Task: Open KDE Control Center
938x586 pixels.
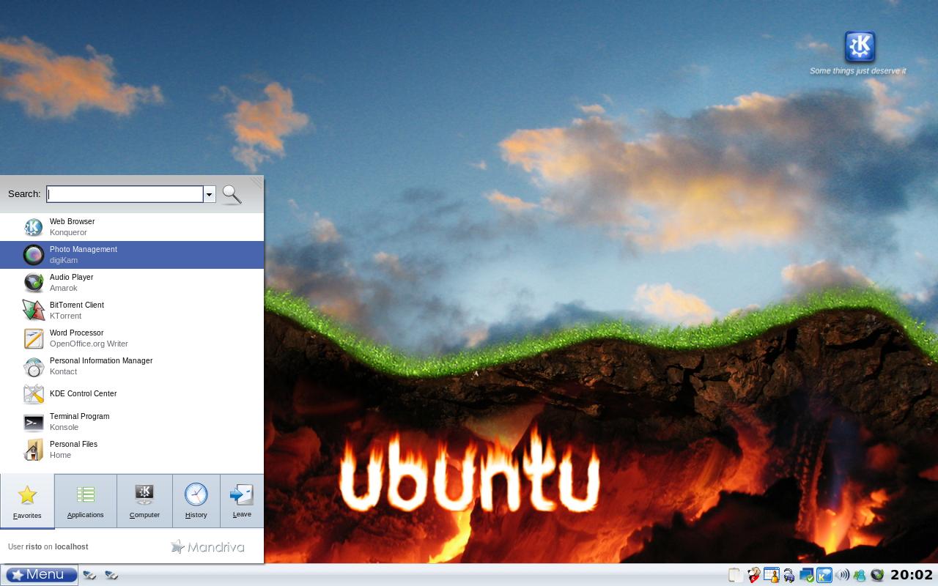Action: coord(132,394)
